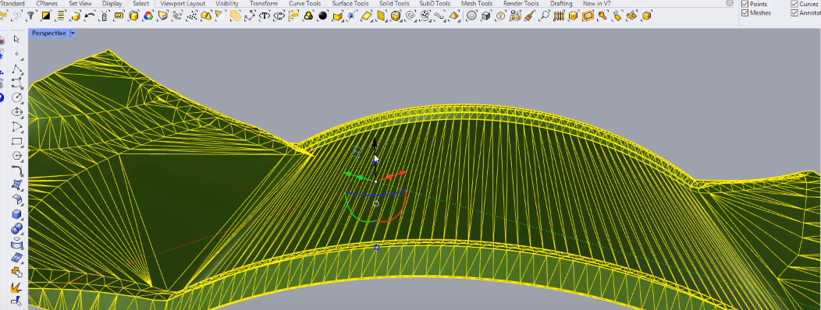The width and height of the screenshot is (821, 310).
Task: Open the toolbar options gear icon
Action: [x=730, y=3]
